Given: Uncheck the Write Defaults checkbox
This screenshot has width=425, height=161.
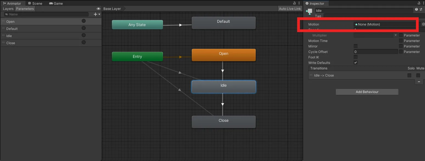Looking at the screenshot, I should click(356, 63).
